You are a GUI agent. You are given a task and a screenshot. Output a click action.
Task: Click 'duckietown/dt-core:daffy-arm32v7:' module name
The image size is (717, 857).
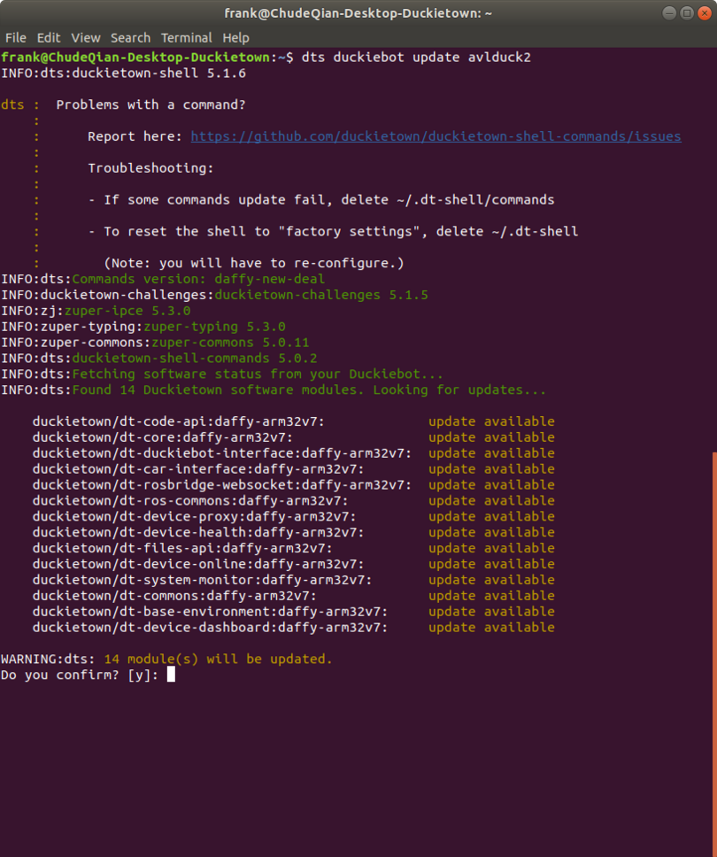point(162,437)
